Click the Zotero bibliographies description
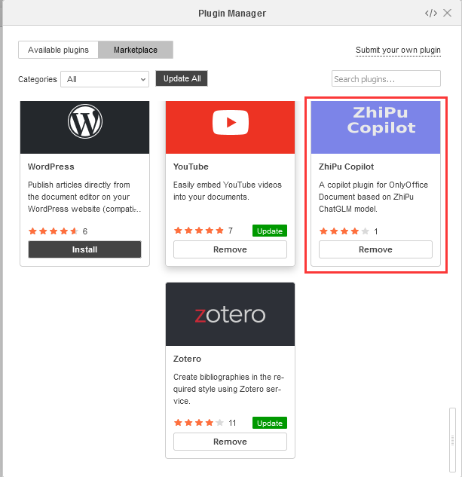This screenshot has width=462, height=477. pos(228,389)
